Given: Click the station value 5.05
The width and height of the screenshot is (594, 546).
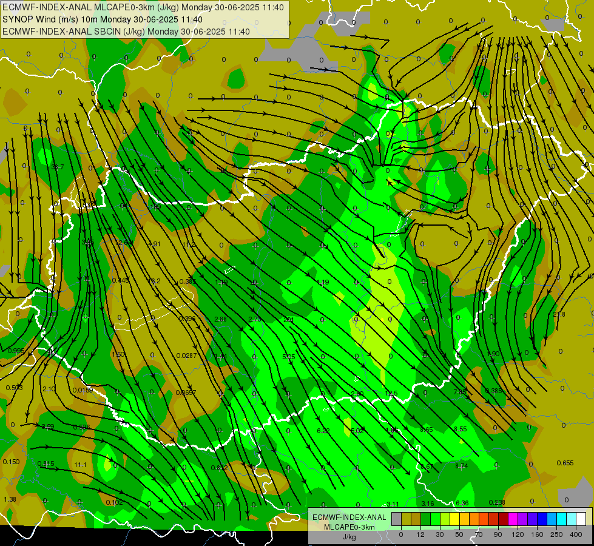Looking at the screenshot, I should click(x=289, y=357).
